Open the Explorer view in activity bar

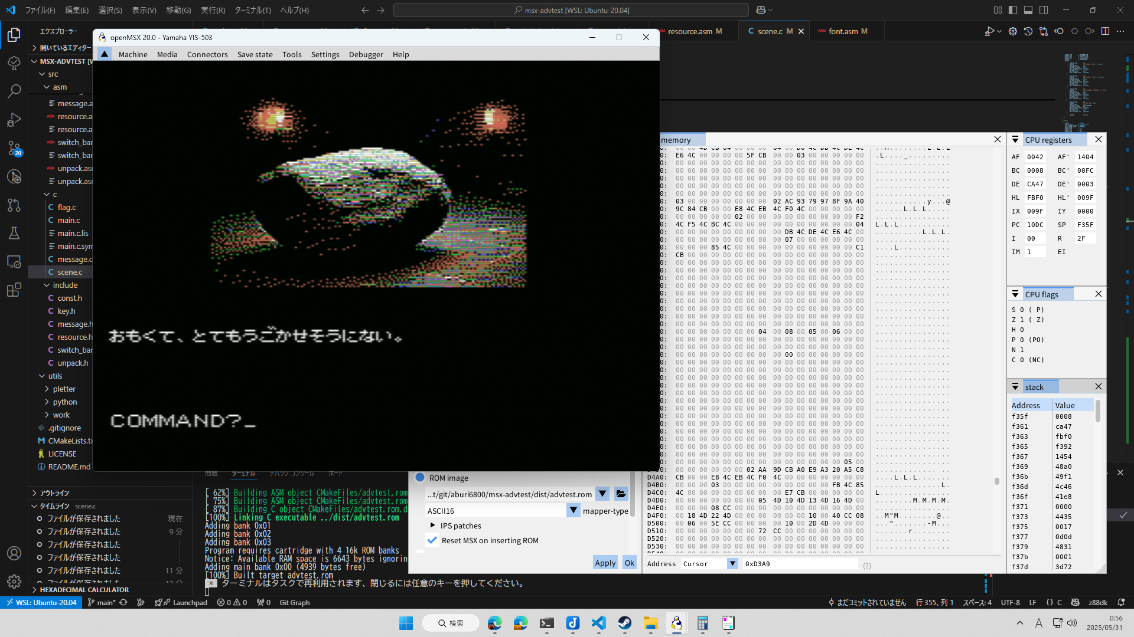pyautogui.click(x=14, y=35)
